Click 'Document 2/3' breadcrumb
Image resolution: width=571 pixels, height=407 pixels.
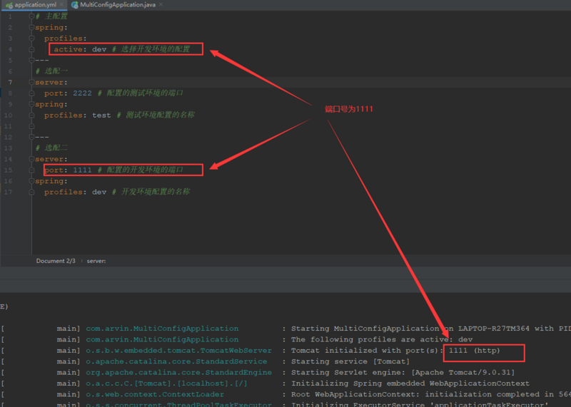pos(56,261)
